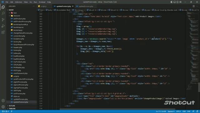Split the editor to the right

194,6
